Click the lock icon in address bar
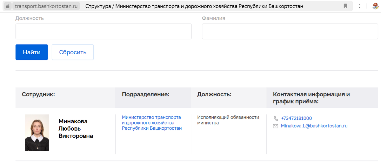The width and height of the screenshot is (381, 163). pyautogui.click(x=8, y=6)
